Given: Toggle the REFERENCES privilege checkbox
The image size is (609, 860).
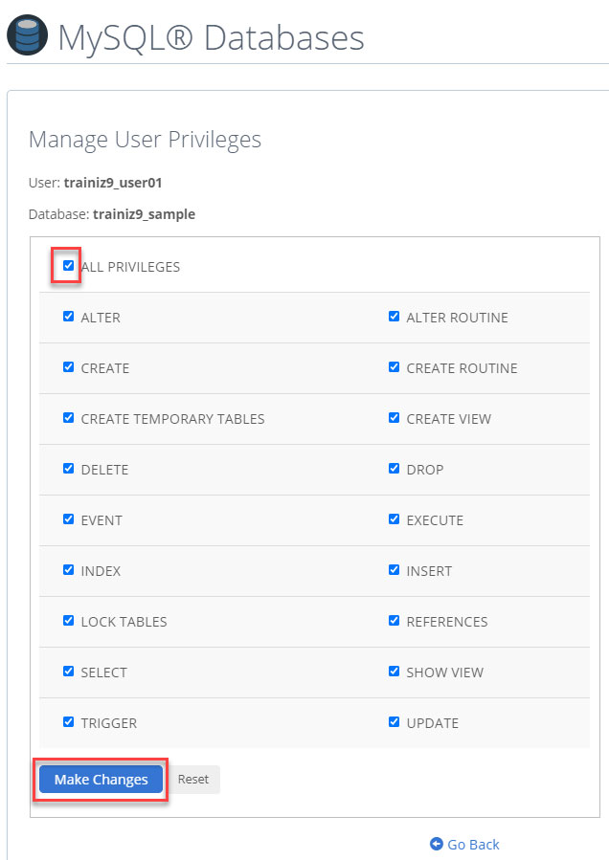Looking at the screenshot, I should (x=394, y=620).
